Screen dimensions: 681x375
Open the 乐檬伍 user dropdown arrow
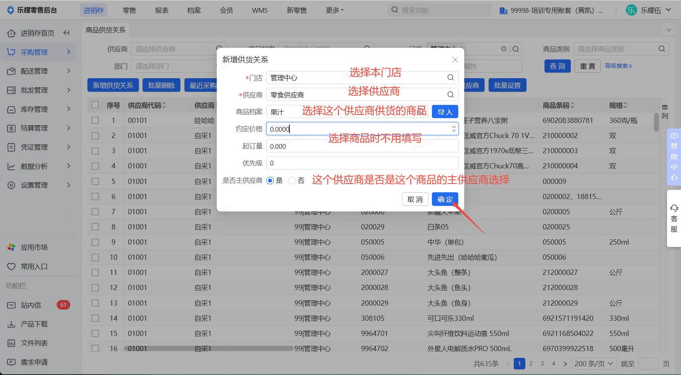click(x=669, y=10)
